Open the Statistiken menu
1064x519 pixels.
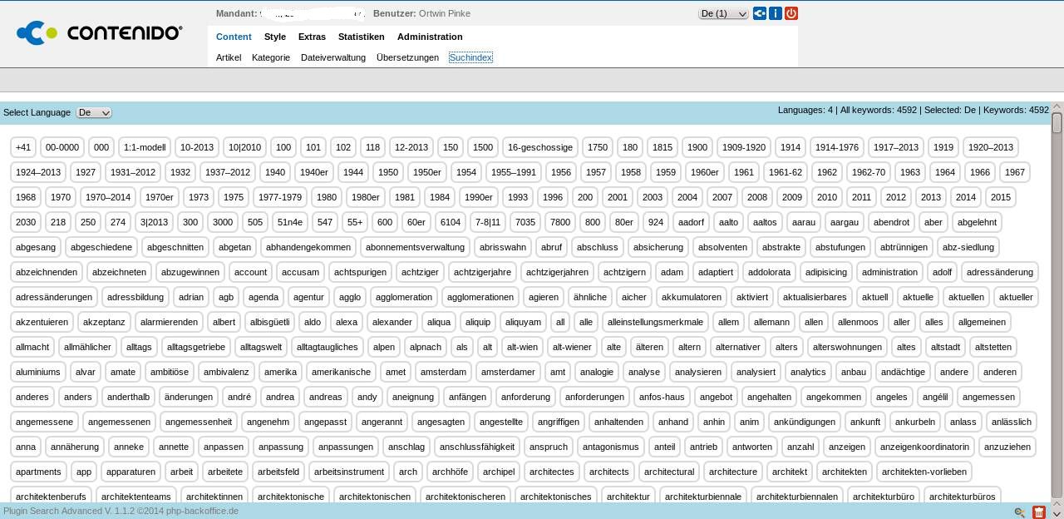pos(361,37)
